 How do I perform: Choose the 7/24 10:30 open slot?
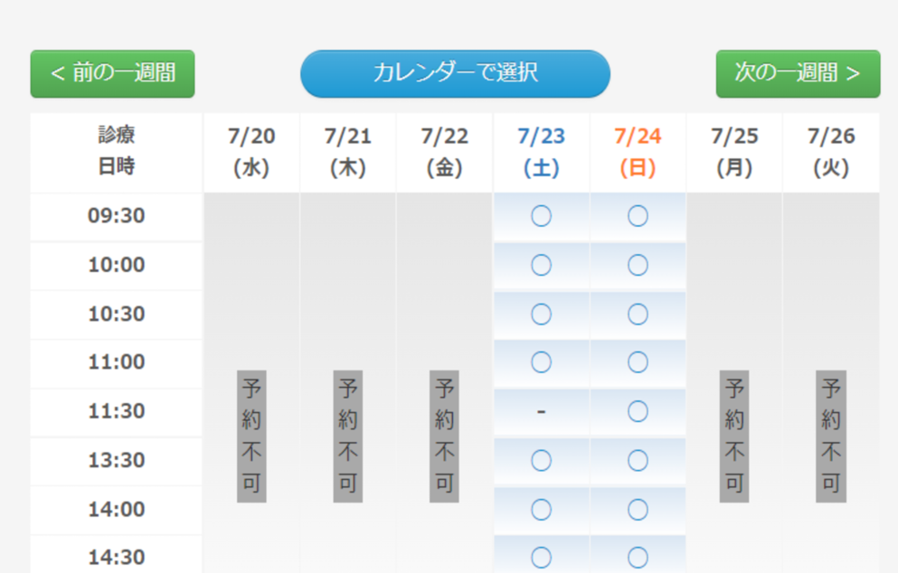click(638, 315)
